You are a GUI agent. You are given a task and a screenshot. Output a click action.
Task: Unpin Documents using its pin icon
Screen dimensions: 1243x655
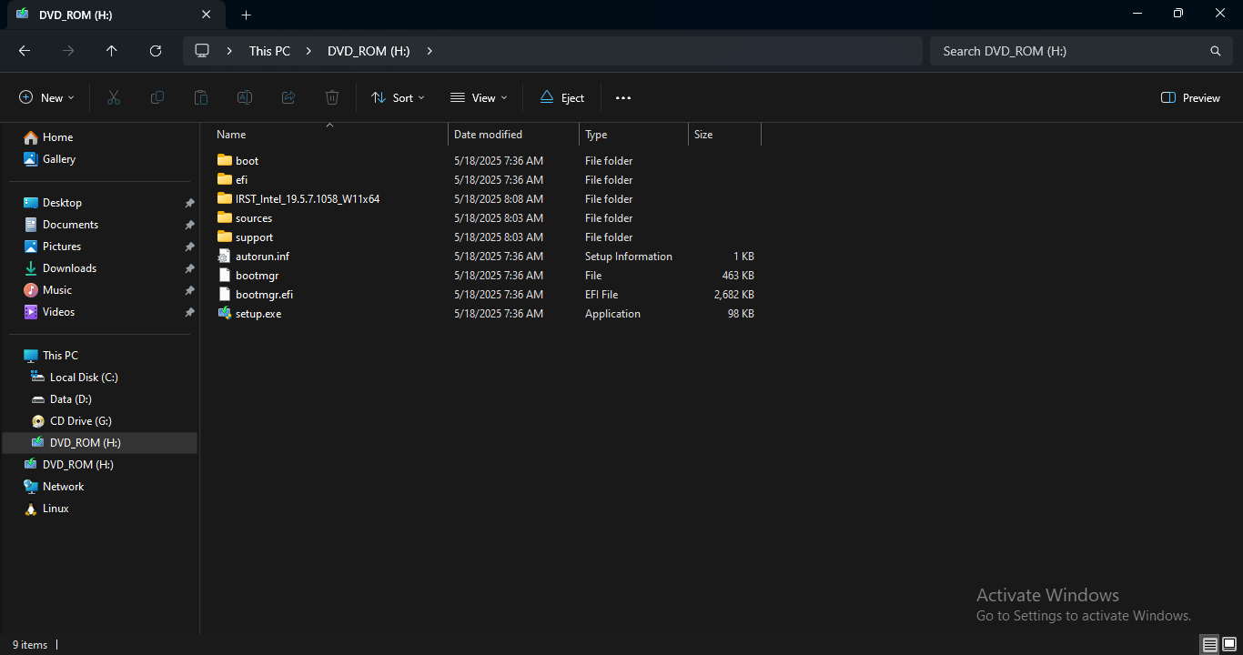pos(189,225)
